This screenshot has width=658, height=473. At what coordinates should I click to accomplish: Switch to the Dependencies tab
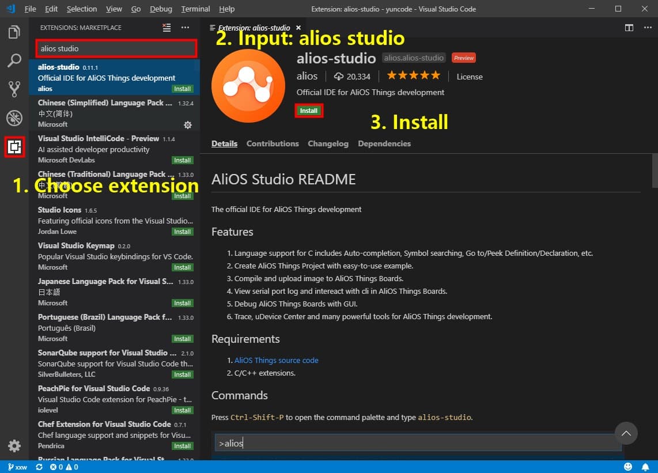[x=384, y=143]
